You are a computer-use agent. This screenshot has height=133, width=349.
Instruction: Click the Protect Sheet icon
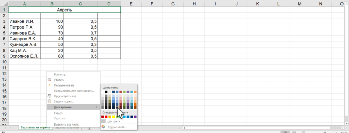(x=50, y=102)
